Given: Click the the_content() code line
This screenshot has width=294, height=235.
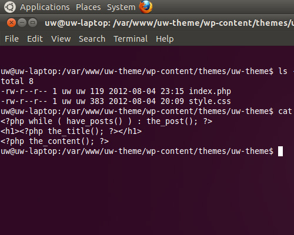Looking at the screenshot, I should point(55,141).
